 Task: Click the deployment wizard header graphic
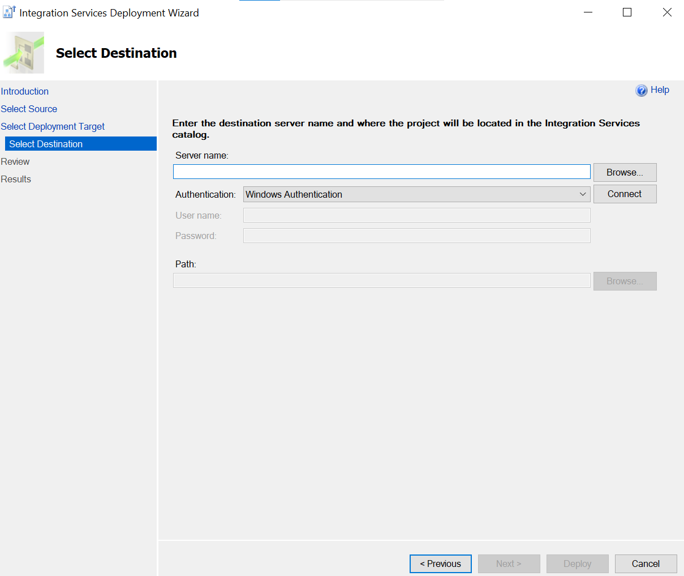(23, 53)
